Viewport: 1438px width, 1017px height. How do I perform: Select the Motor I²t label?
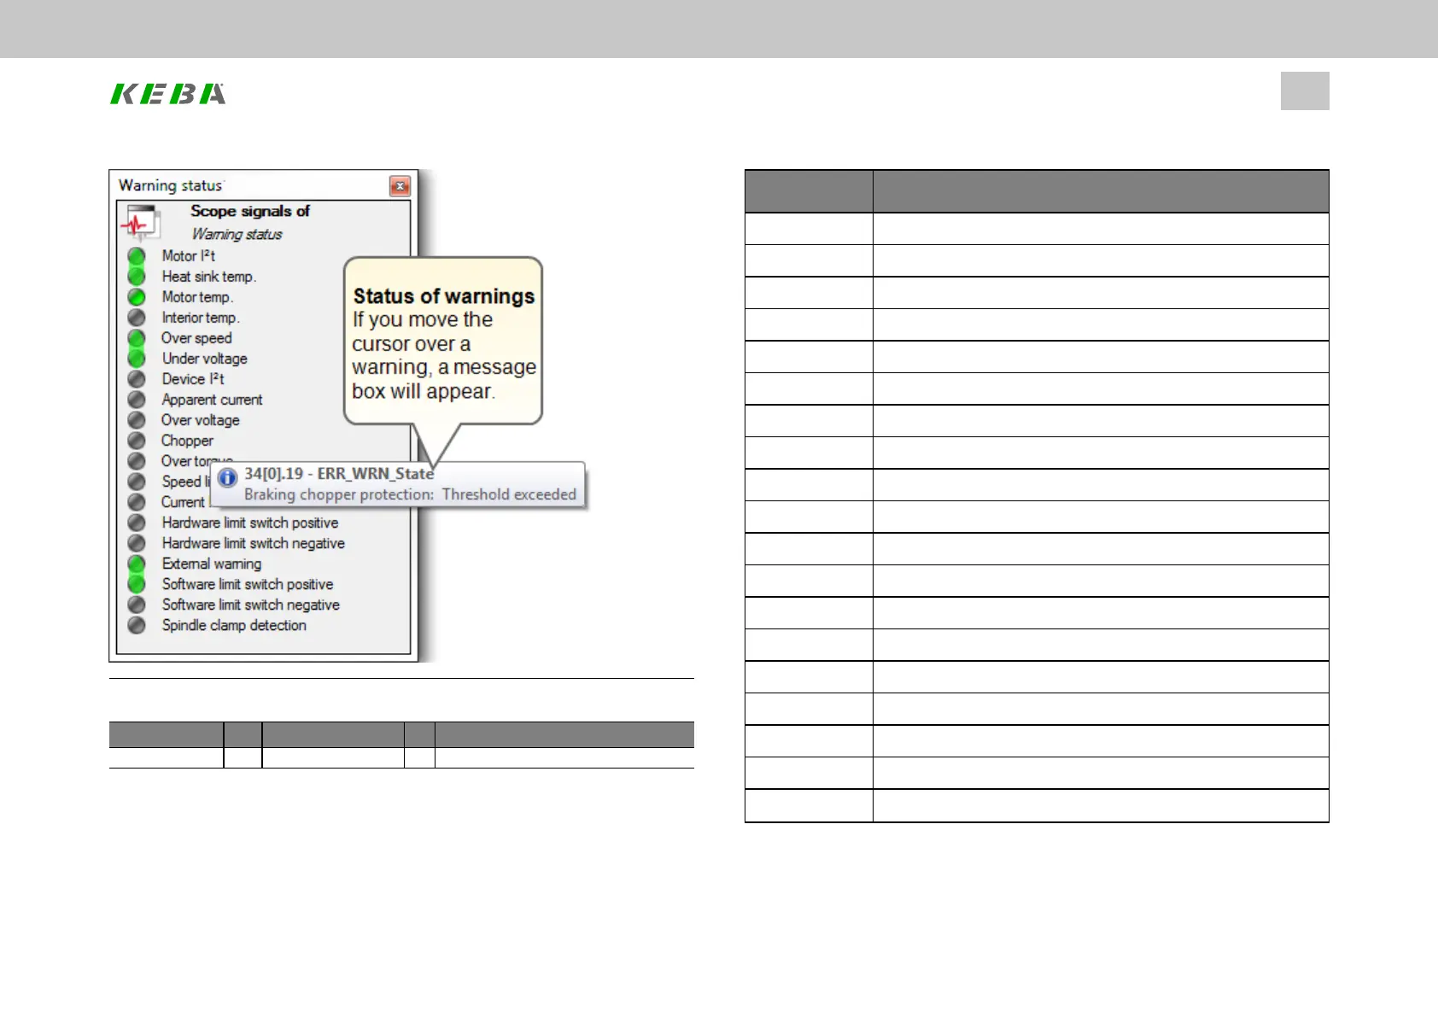click(189, 256)
